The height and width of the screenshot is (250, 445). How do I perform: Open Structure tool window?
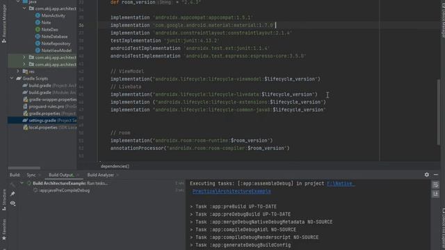click(4, 199)
